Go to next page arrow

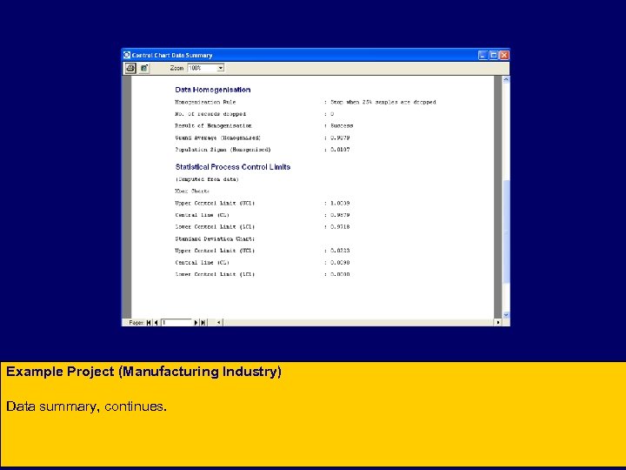[196, 323]
